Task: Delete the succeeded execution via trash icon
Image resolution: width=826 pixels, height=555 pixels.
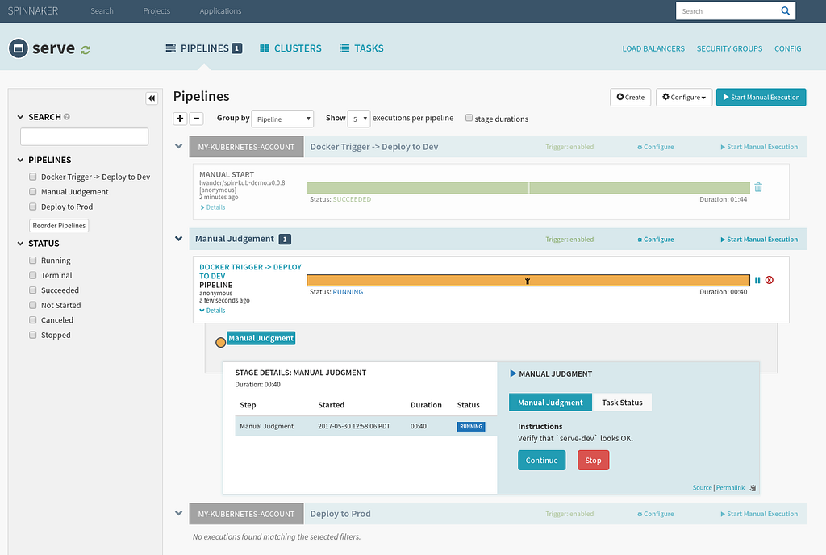Action: click(x=758, y=187)
